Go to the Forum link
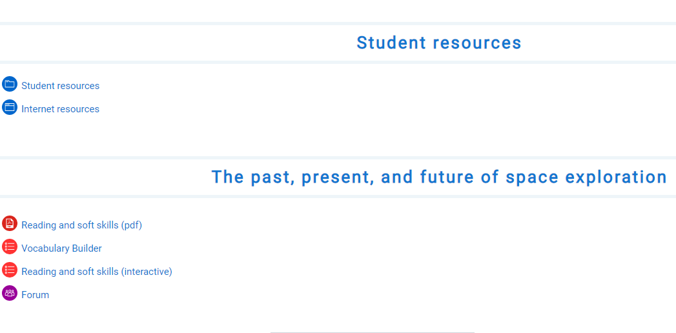Image resolution: width=676 pixels, height=333 pixels. coord(35,295)
